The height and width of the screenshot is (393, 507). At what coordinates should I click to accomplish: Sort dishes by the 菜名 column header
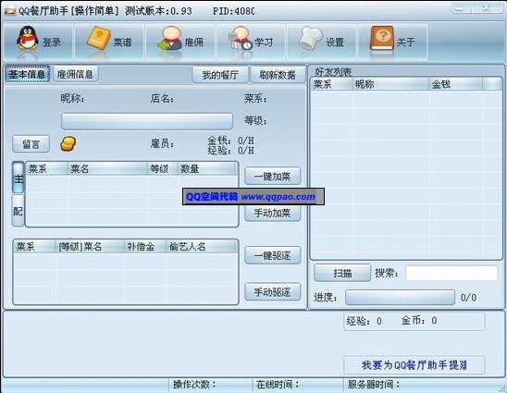pos(107,168)
